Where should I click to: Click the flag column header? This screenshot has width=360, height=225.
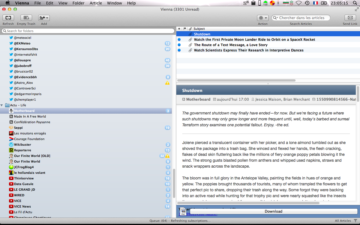pos(185,29)
